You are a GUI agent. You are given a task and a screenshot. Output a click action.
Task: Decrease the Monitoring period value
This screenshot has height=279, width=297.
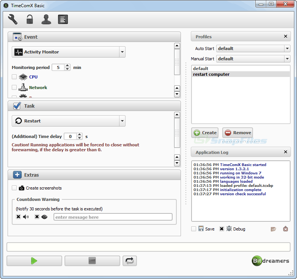[x=67, y=69]
